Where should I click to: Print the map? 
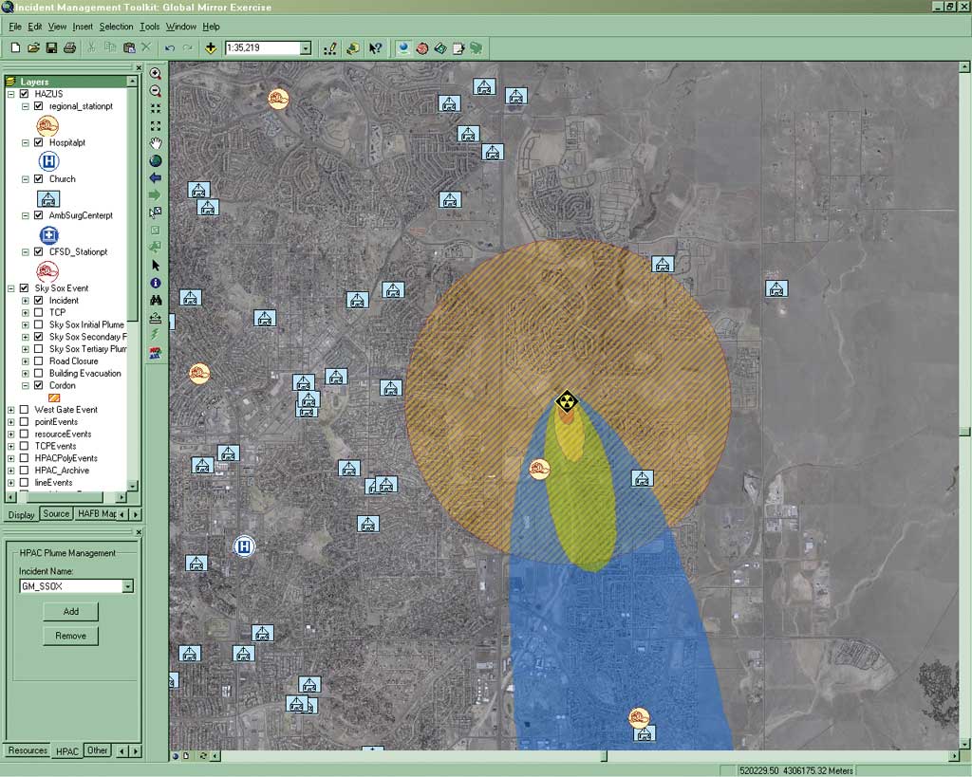pos(69,47)
